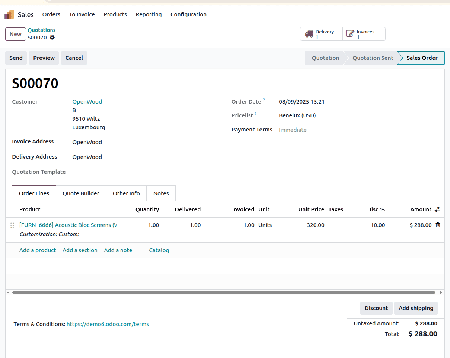Open the terms and conditions link

[x=108, y=324]
